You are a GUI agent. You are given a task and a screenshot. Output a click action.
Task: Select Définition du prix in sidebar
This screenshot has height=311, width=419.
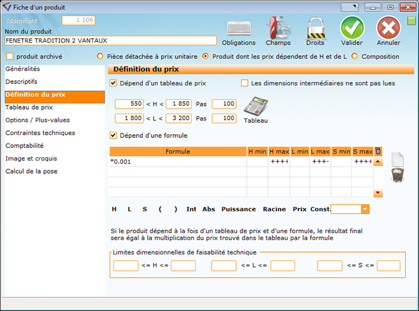click(x=54, y=97)
